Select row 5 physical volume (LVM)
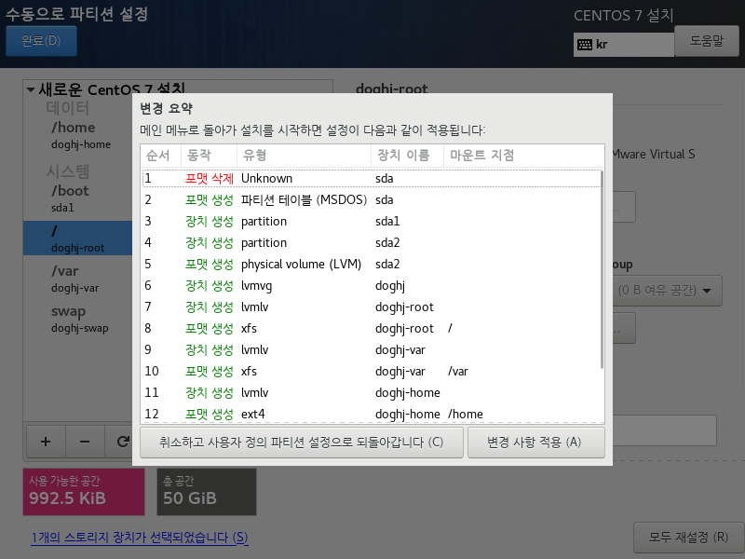The height and width of the screenshot is (559, 745). pyautogui.click(x=371, y=264)
